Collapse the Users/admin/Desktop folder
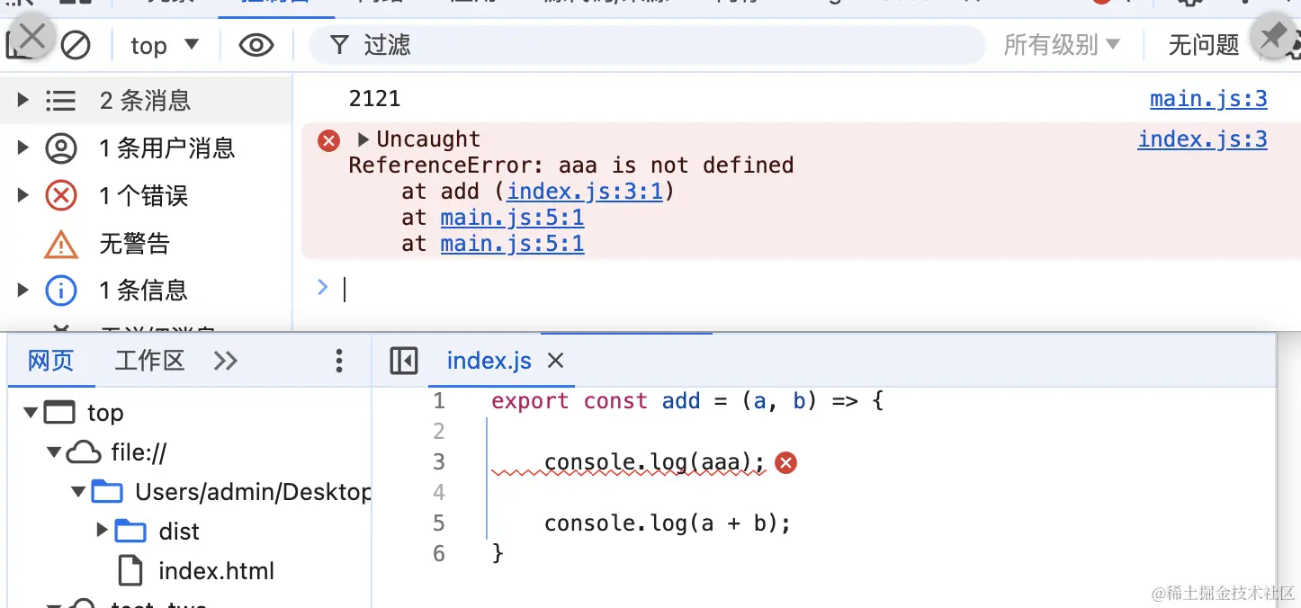1301x608 pixels. coord(79,492)
